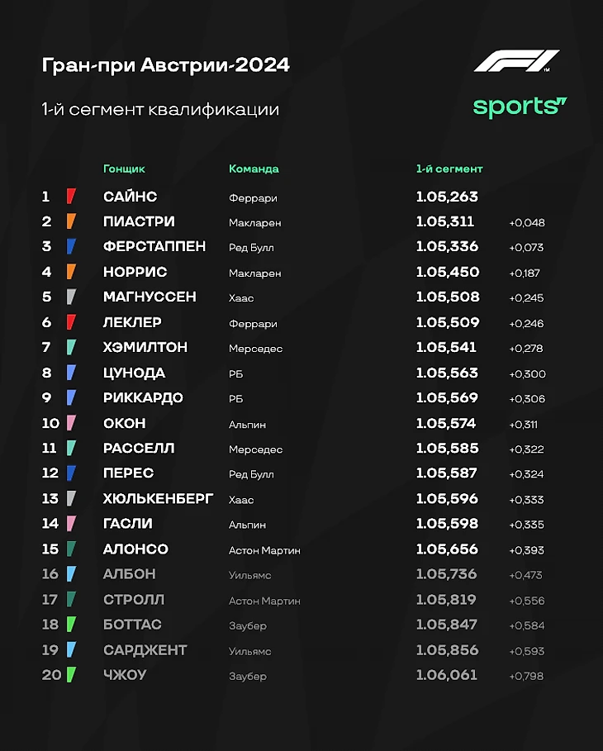Select the 1-й сегмент column header
The width and height of the screenshot is (603, 751).
449,169
